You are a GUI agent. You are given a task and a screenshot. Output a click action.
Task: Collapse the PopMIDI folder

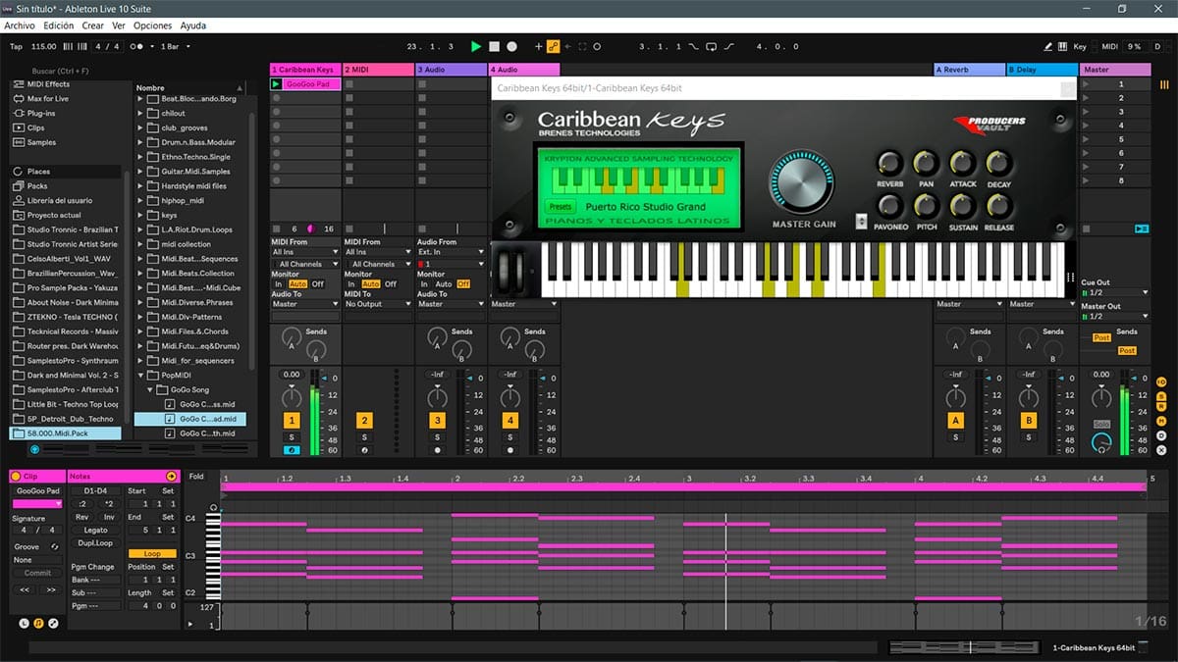[x=139, y=376]
